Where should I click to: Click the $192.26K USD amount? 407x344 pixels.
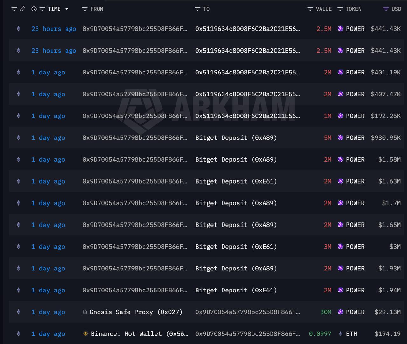(386, 116)
